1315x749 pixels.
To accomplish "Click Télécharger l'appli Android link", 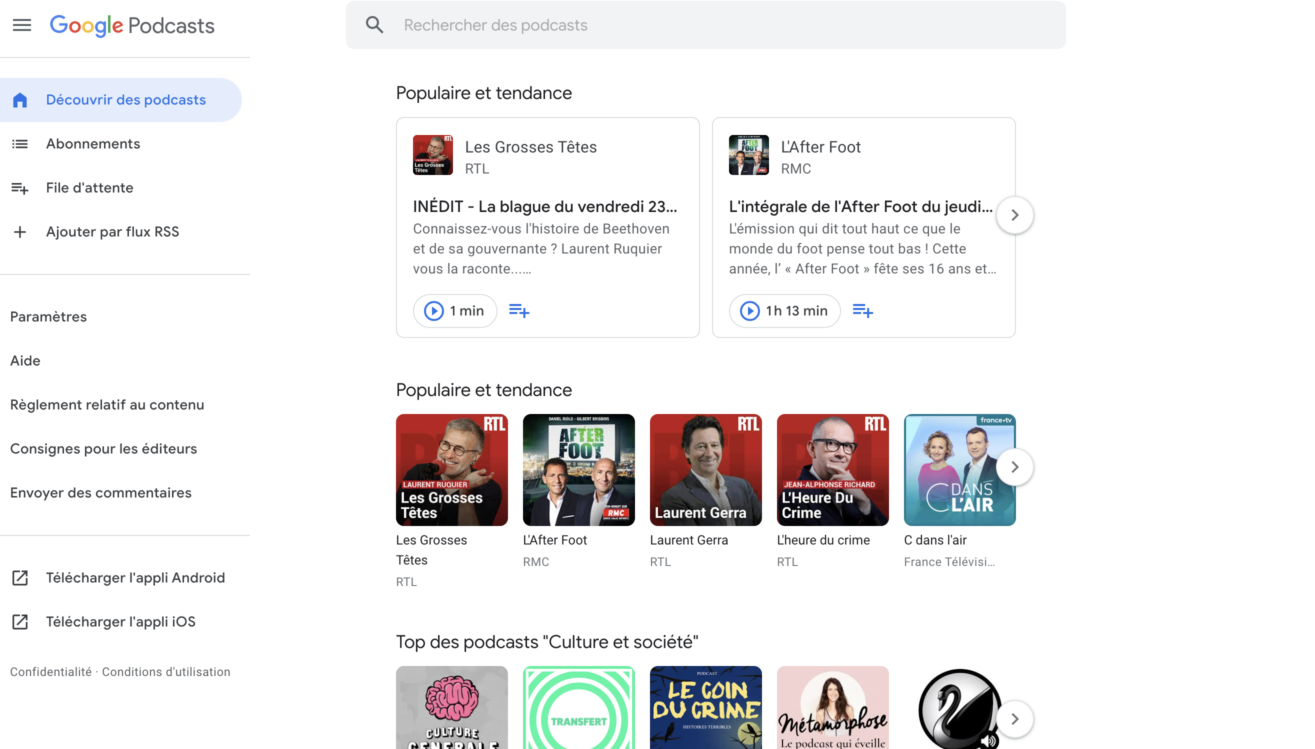I will [x=135, y=577].
